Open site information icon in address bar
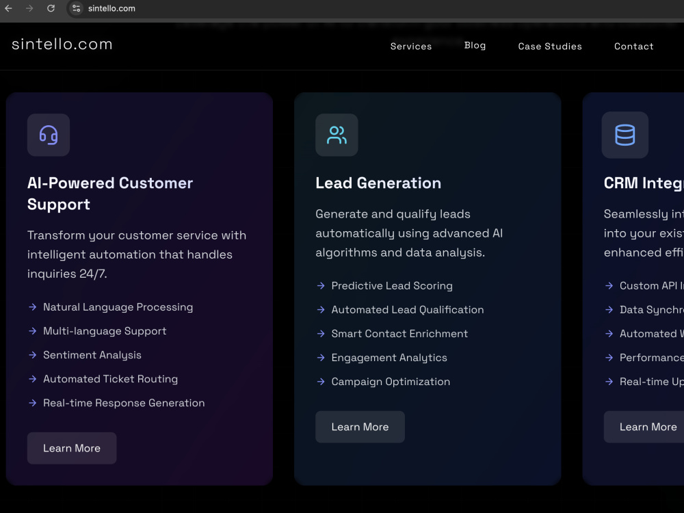 (77, 8)
